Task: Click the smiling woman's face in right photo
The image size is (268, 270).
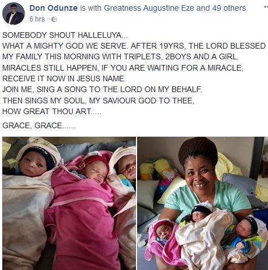Action: (200, 174)
